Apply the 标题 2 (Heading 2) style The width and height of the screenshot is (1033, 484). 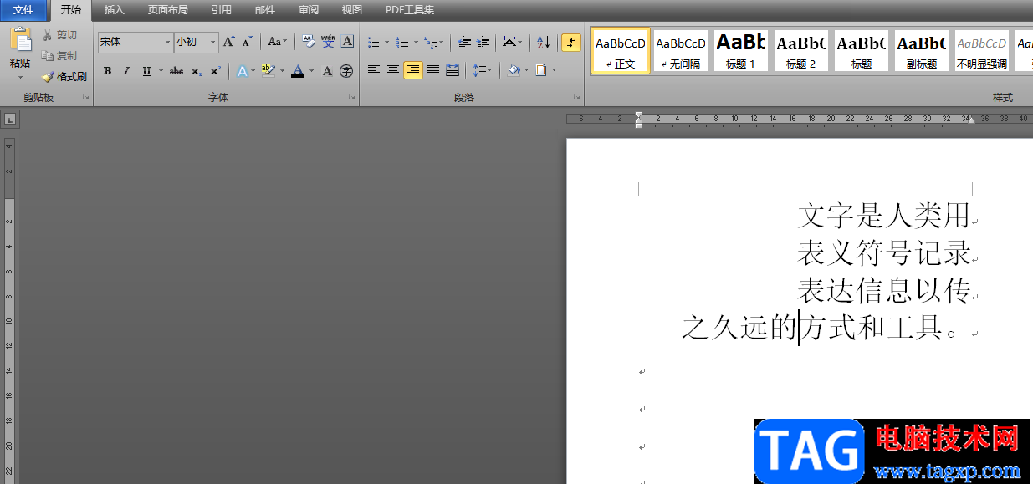point(800,51)
